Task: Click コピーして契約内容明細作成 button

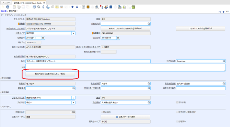Action: 200,29
